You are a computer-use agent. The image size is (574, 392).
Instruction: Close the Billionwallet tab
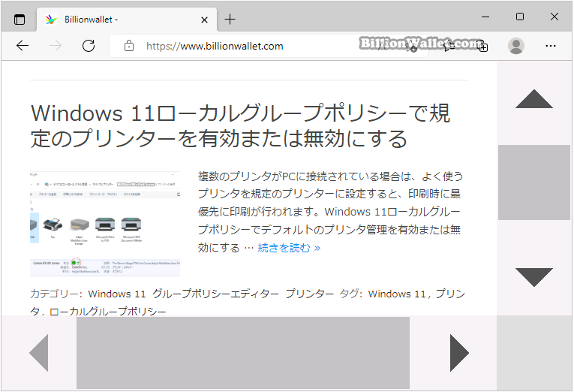204,20
